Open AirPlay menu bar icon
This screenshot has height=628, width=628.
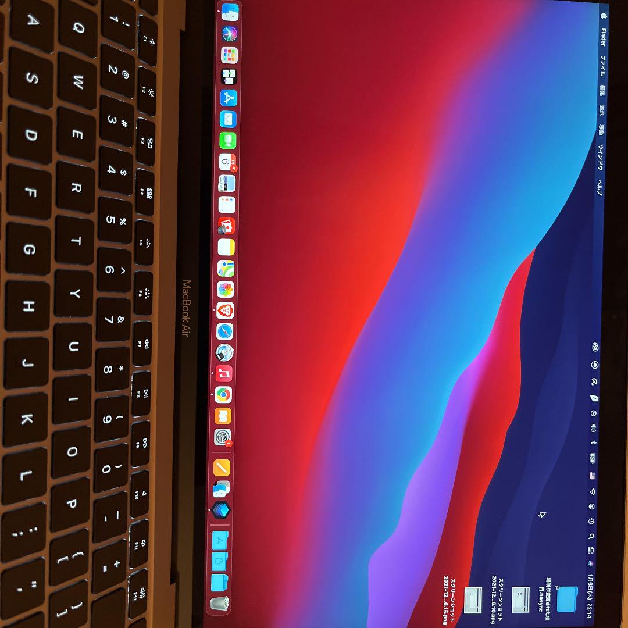(x=594, y=413)
